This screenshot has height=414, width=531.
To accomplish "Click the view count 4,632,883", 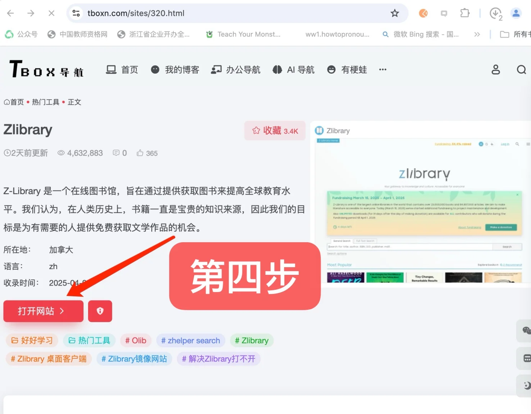I will [80, 153].
